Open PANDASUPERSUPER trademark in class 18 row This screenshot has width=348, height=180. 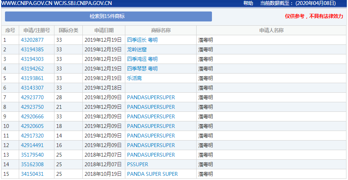(x=151, y=126)
